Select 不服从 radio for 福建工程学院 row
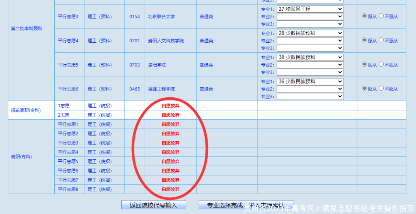The height and width of the screenshot is (214, 416). pos(381,88)
